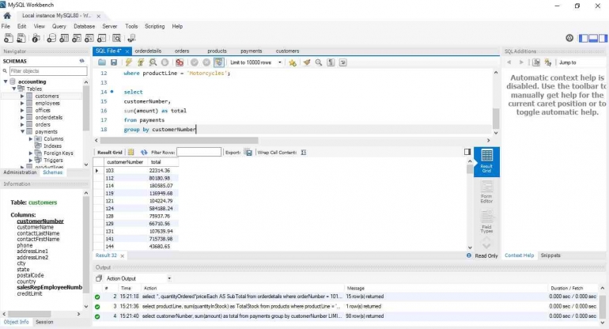
Task: Open a SQL script file in new tab
Action: coord(21,38)
